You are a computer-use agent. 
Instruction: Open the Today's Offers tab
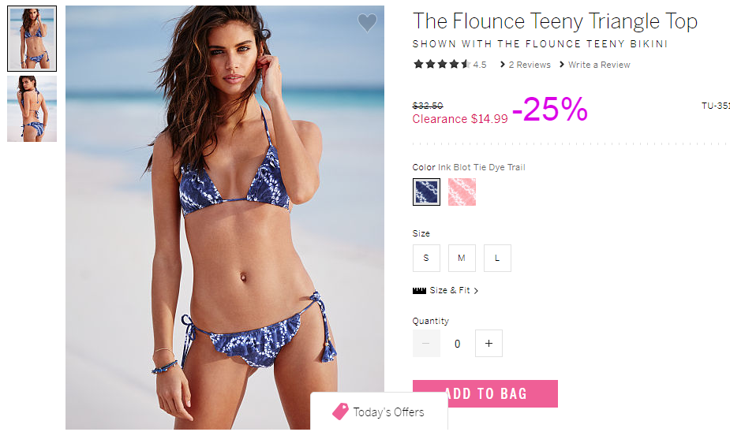tap(379, 412)
